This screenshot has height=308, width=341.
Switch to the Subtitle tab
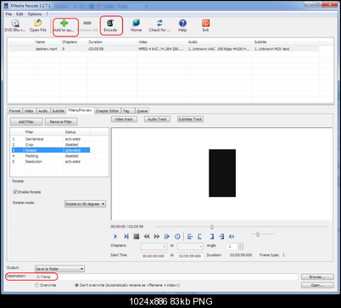coord(58,111)
